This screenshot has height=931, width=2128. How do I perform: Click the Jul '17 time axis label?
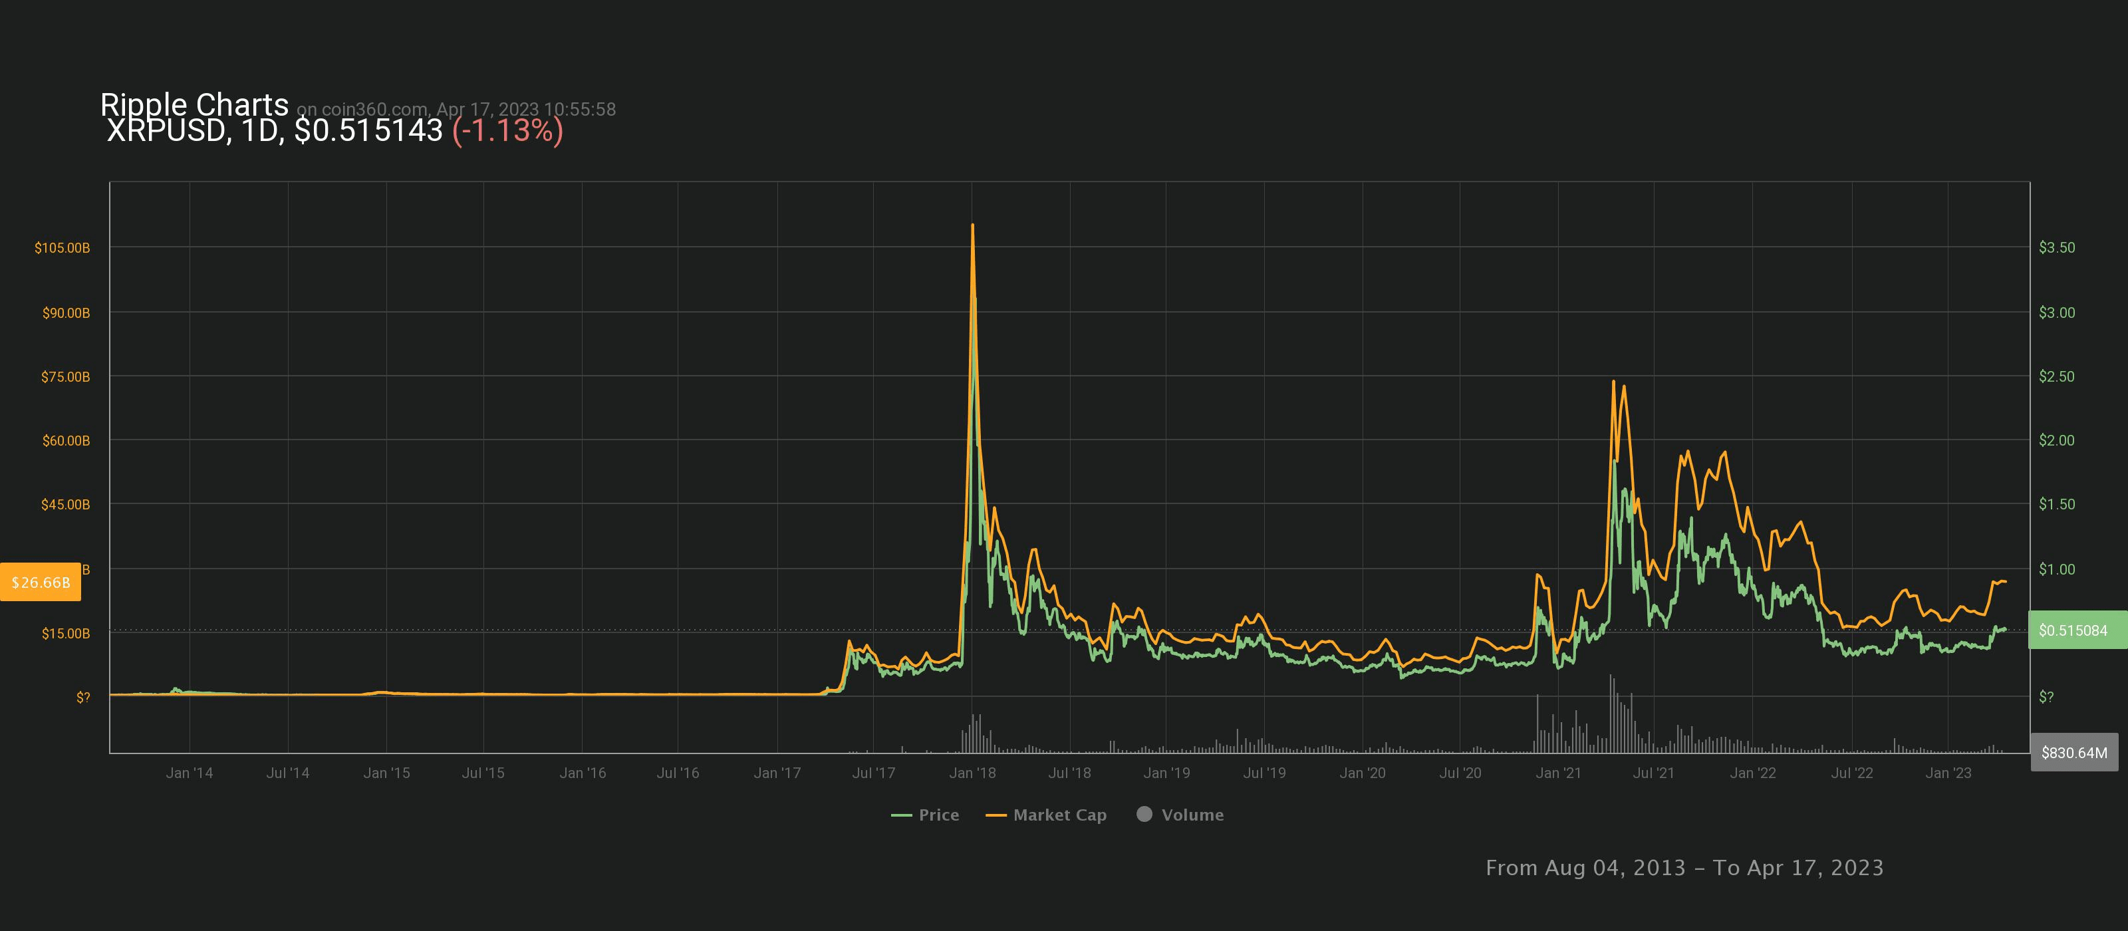pos(873,773)
